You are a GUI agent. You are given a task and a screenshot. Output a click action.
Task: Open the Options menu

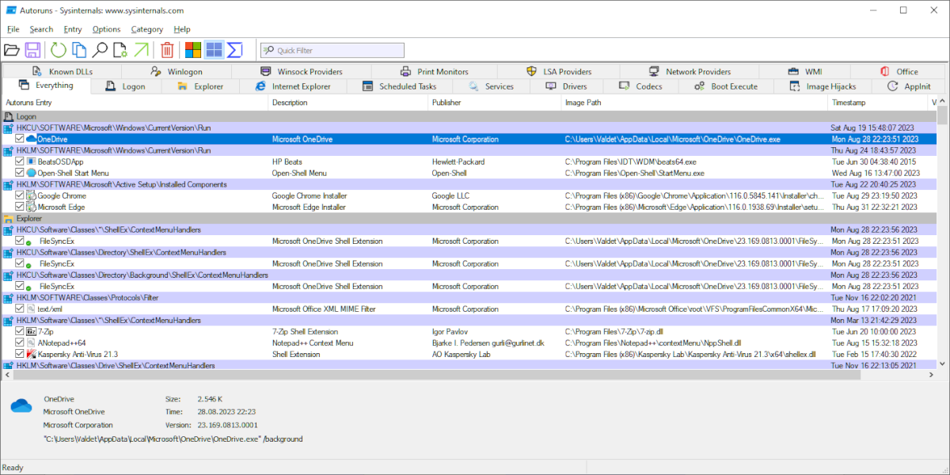pyautogui.click(x=106, y=29)
